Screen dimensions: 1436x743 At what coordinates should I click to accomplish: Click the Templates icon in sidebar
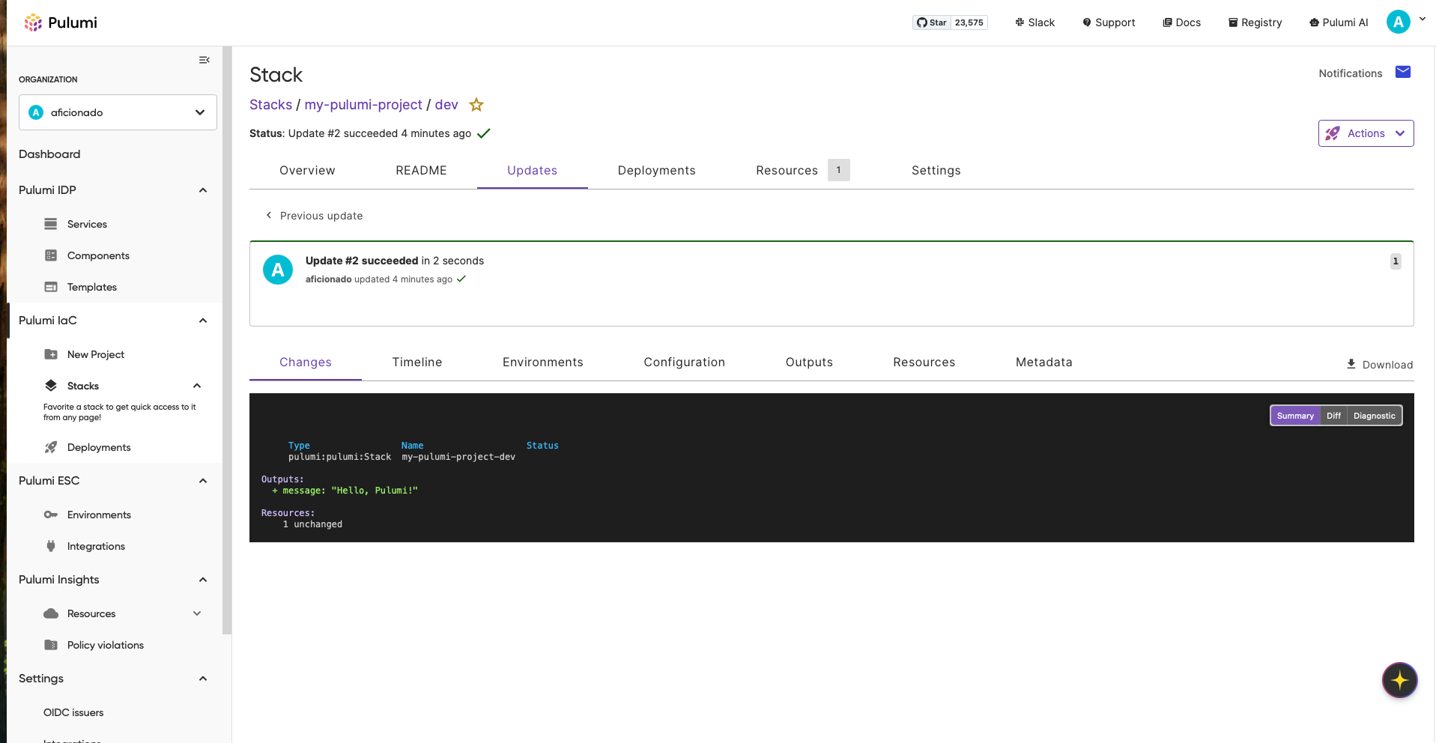[x=51, y=287]
